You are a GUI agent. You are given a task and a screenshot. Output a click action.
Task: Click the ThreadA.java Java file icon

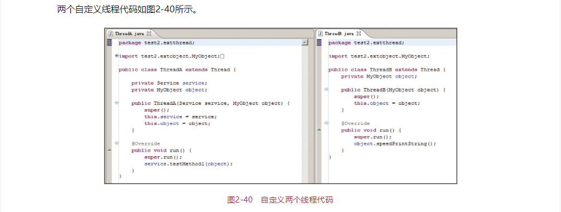point(110,33)
